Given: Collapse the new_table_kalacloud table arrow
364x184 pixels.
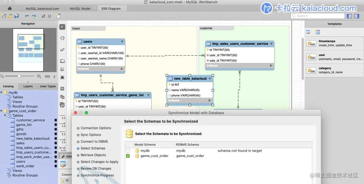Looking at the screenshot, I should 210,79.
